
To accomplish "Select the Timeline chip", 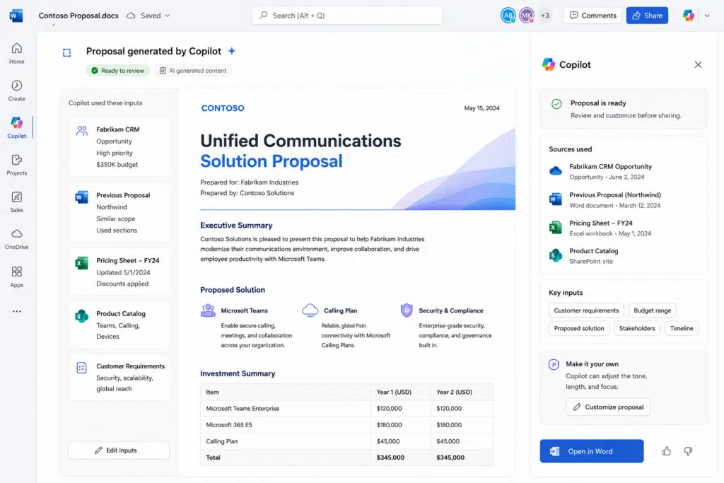I will point(682,328).
